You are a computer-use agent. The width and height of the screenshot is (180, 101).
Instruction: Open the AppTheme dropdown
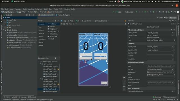pos(87,21)
